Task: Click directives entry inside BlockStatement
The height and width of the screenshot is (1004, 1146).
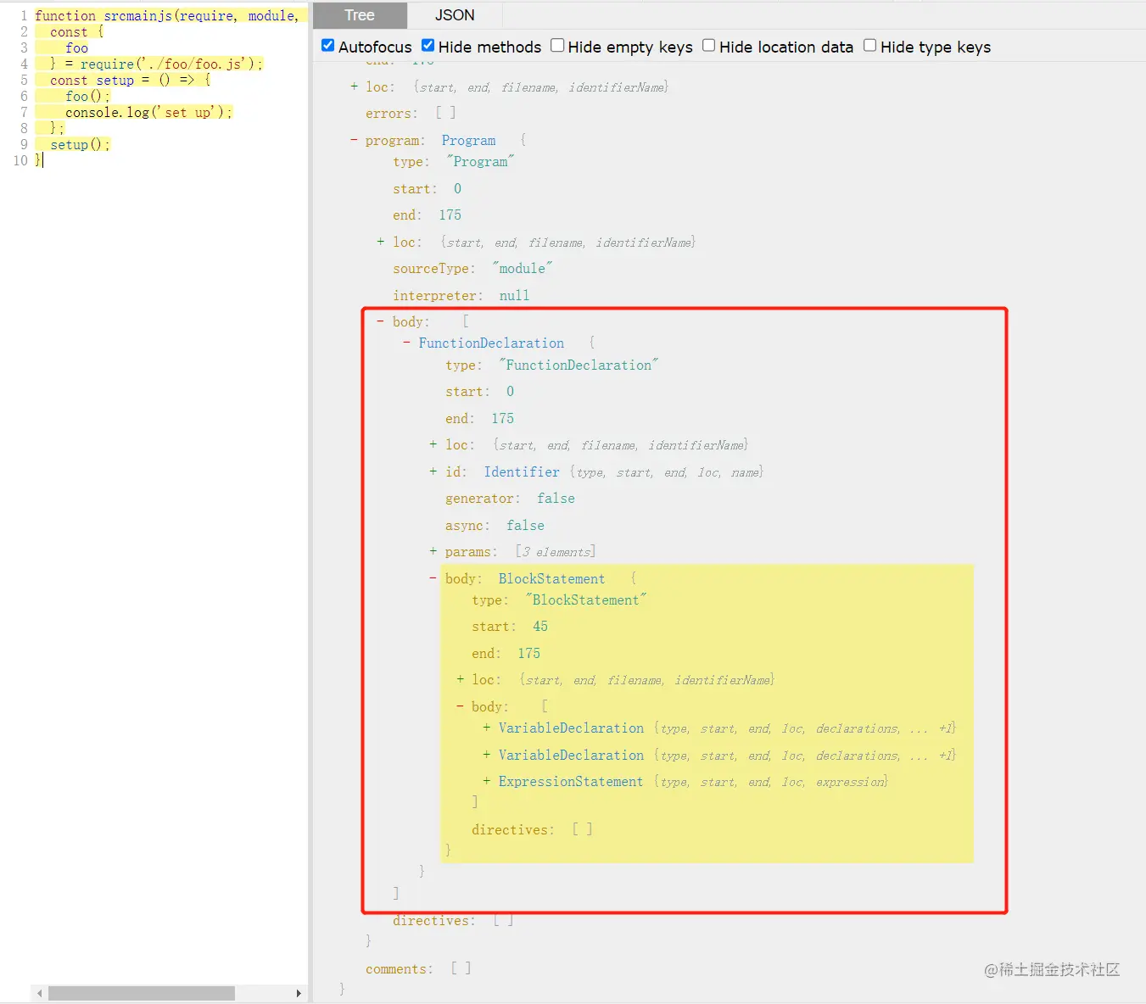Action: coord(532,829)
